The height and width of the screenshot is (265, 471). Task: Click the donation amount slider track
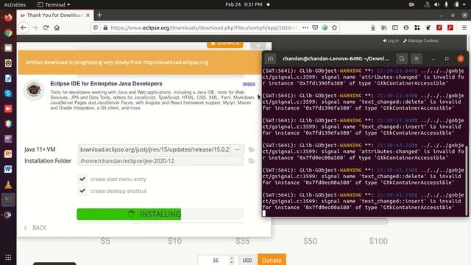(x=329, y=222)
